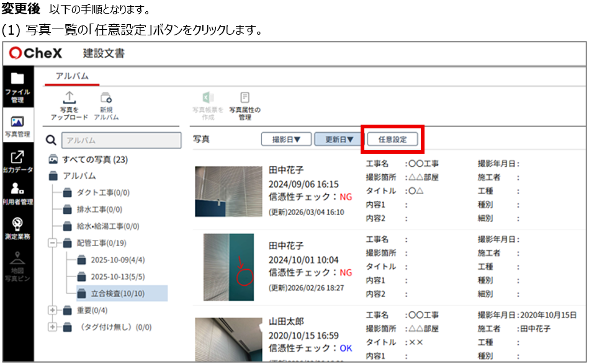This screenshot has height=364, width=589.
Task: Click 写真をアップロード upload icon
Action: 70,105
